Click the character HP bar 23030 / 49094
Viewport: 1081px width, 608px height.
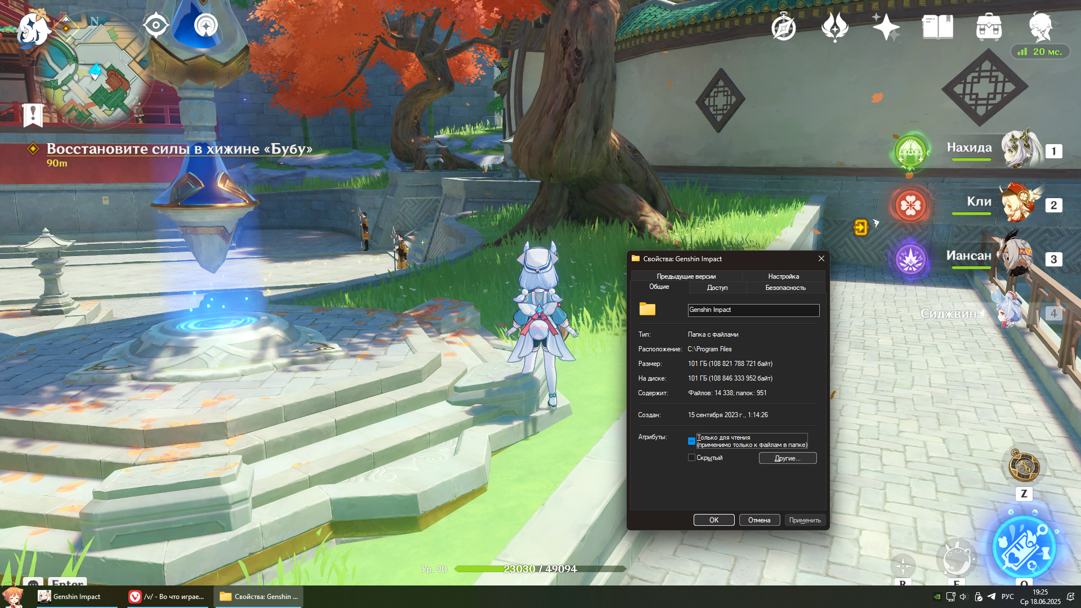(x=540, y=569)
